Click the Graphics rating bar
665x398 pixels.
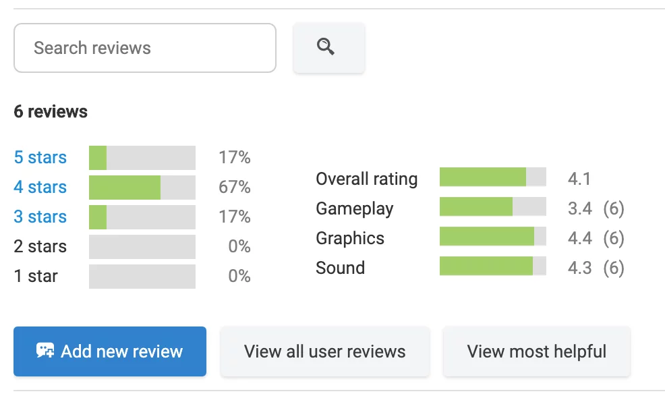[492, 237]
